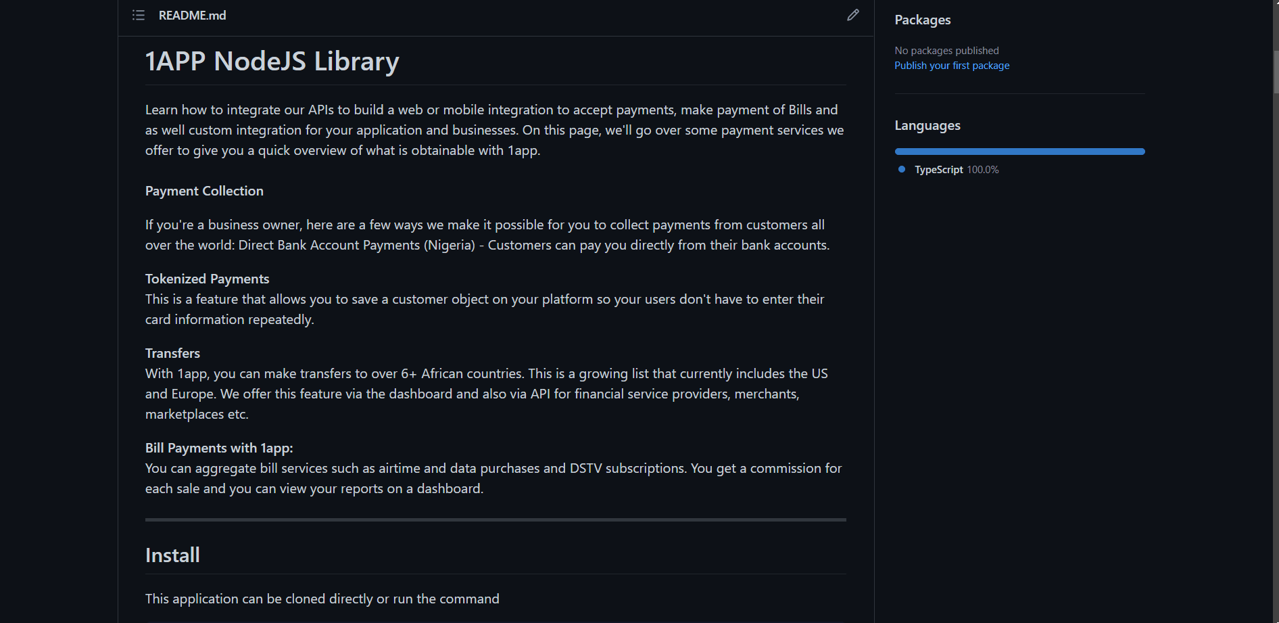
Task: Click the blue languages progress bar
Action: coord(1019,152)
